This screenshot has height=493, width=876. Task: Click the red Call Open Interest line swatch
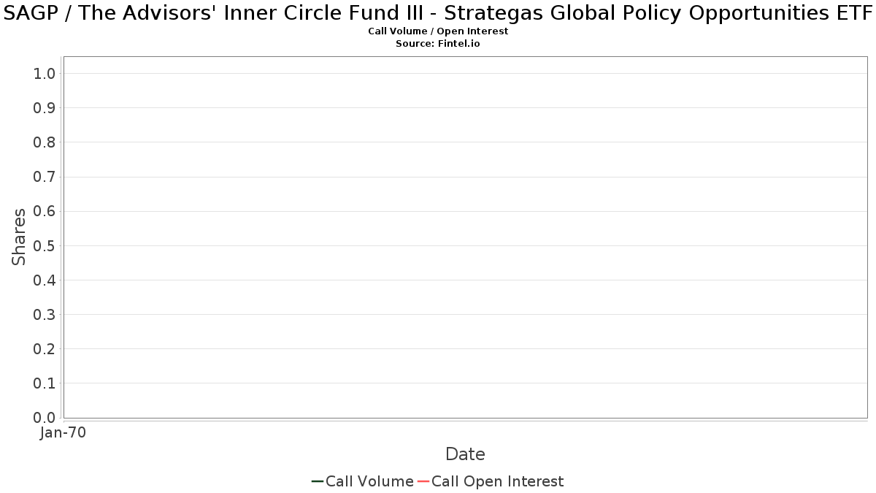423,481
